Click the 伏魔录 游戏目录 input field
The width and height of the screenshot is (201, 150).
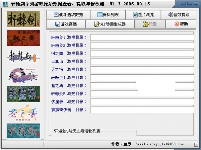coord(142,102)
